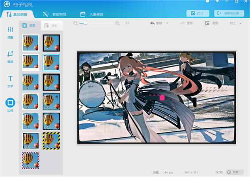
Task: Apply the yellow-black hazard stripe border
Action: 51,141
